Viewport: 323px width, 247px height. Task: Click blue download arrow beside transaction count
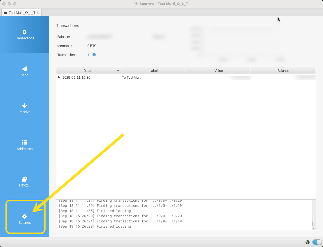pyautogui.click(x=94, y=55)
